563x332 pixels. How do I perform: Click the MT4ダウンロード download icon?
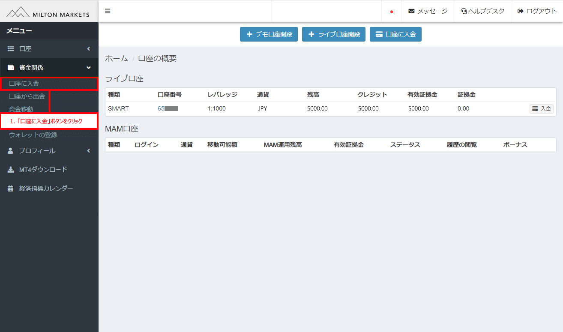[x=10, y=169]
